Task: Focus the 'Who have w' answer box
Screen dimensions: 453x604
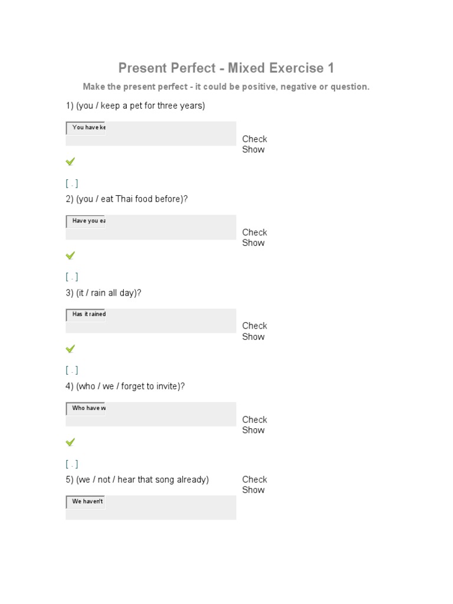Action: (86, 408)
